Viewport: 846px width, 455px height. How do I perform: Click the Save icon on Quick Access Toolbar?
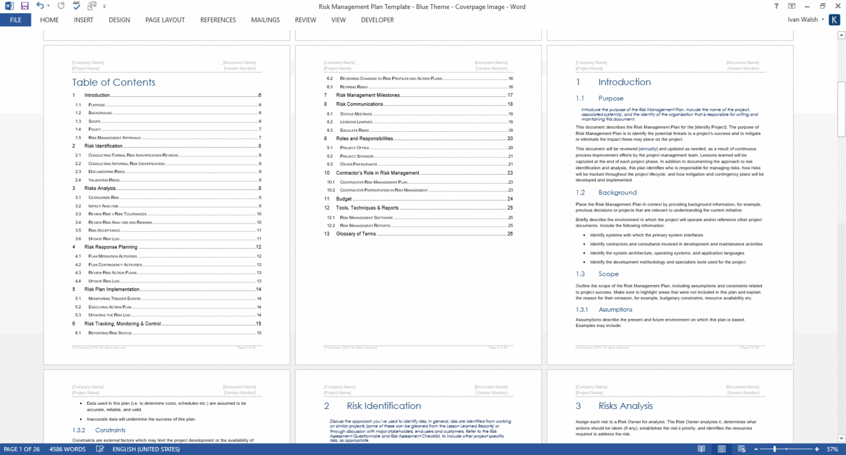coord(24,5)
